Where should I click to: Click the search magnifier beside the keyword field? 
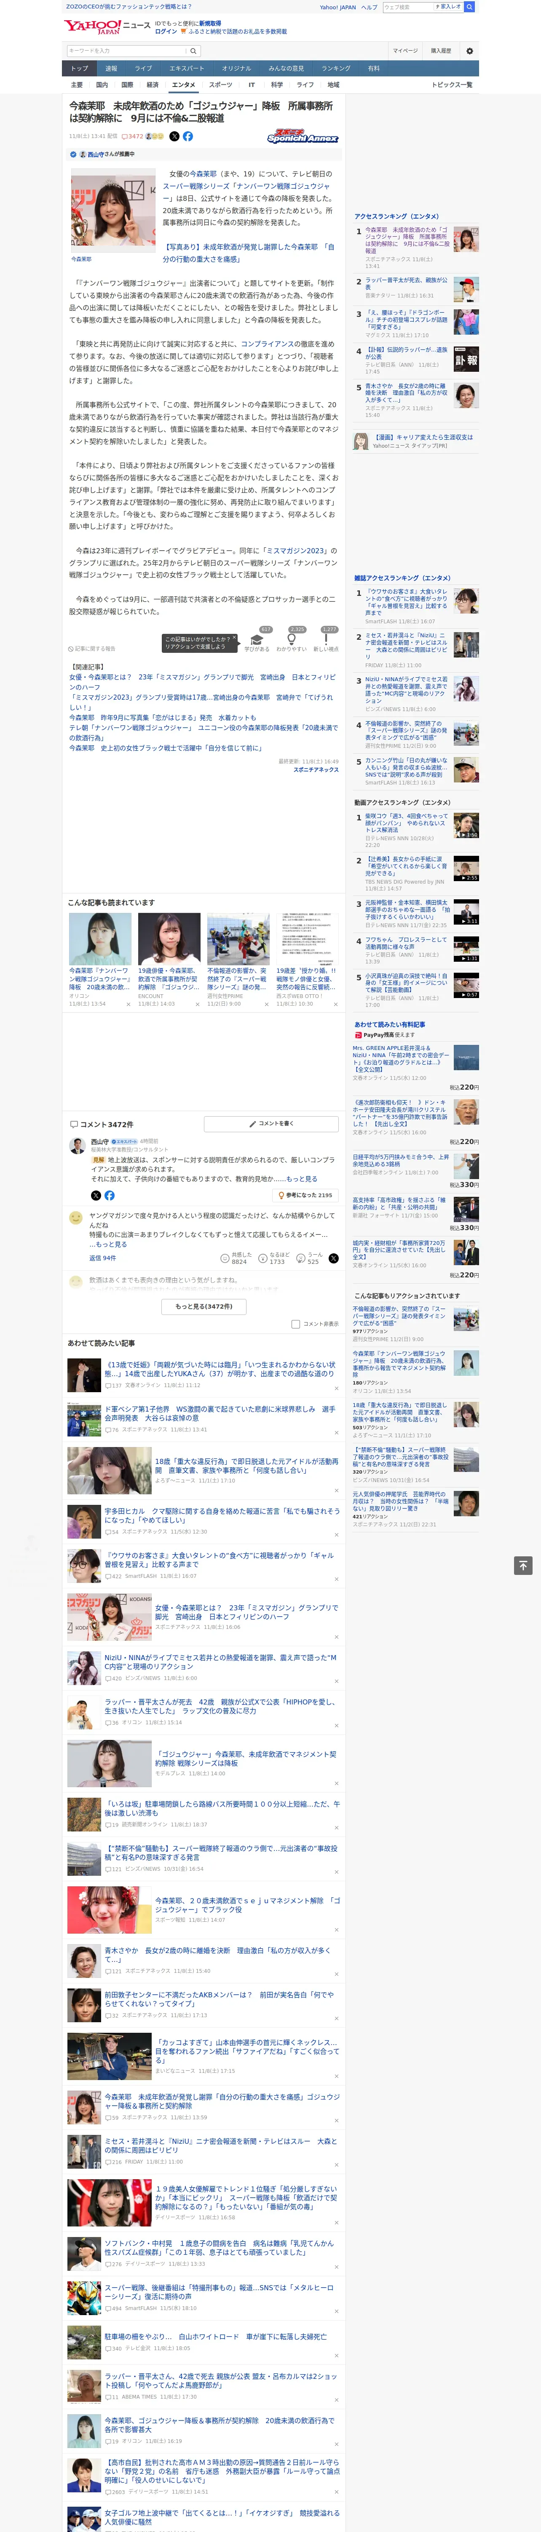point(193,51)
